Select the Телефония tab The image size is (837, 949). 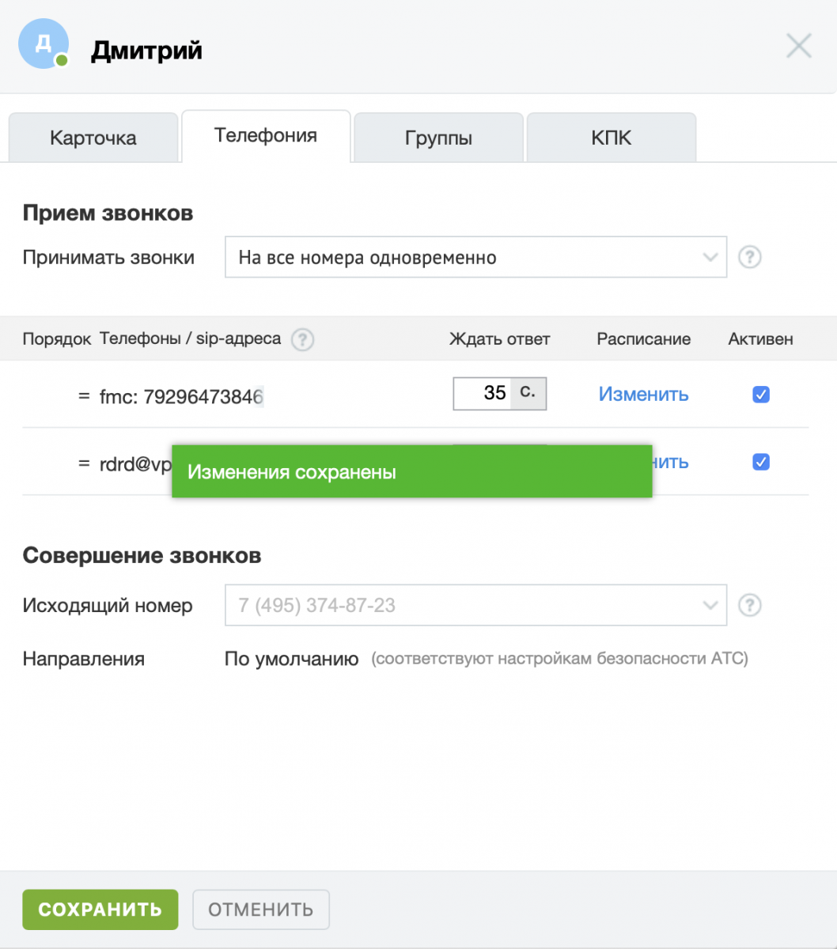266,136
